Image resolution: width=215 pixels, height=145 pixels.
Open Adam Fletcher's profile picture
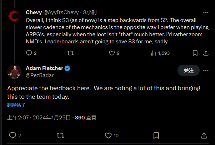click(14, 71)
